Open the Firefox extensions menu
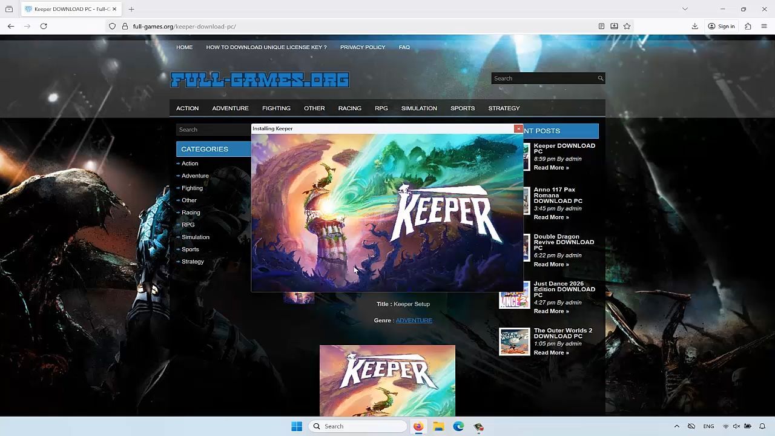Screen dimensions: 775x436 tap(748, 26)
